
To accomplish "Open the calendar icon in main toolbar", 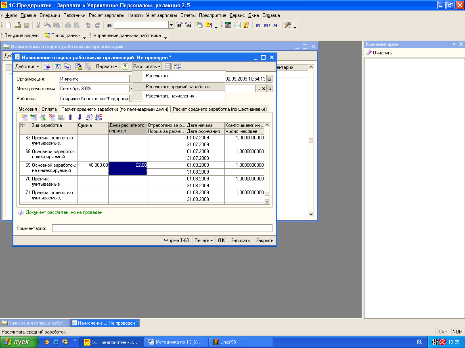I will [x=237, y=25].
